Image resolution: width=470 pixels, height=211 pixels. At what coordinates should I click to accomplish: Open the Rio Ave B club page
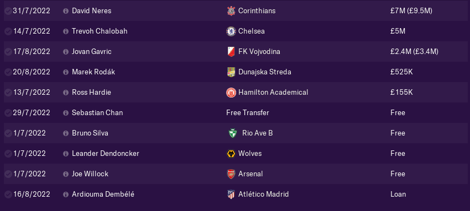258,133
